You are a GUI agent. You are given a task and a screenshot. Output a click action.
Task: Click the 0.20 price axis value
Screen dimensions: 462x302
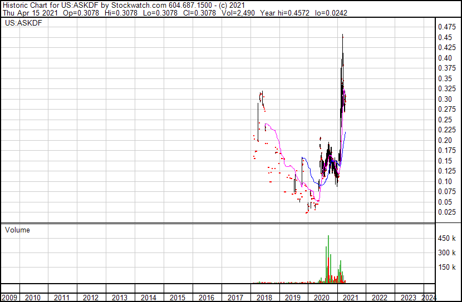pyautogui.click(x=445, y=140)
